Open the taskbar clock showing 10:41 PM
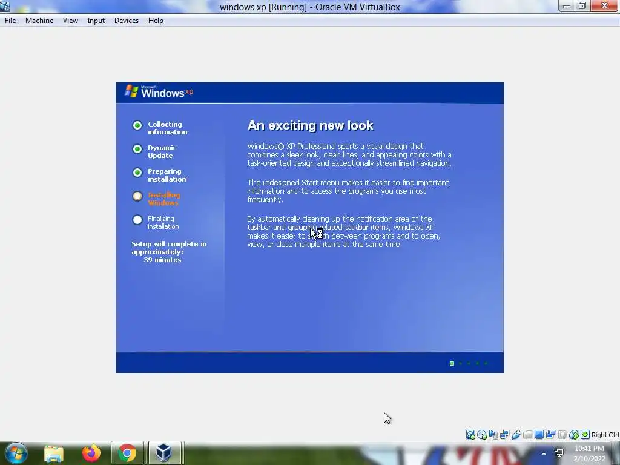Screen dimensions: 620x465 pyautogui.click(x=590, y=453)
